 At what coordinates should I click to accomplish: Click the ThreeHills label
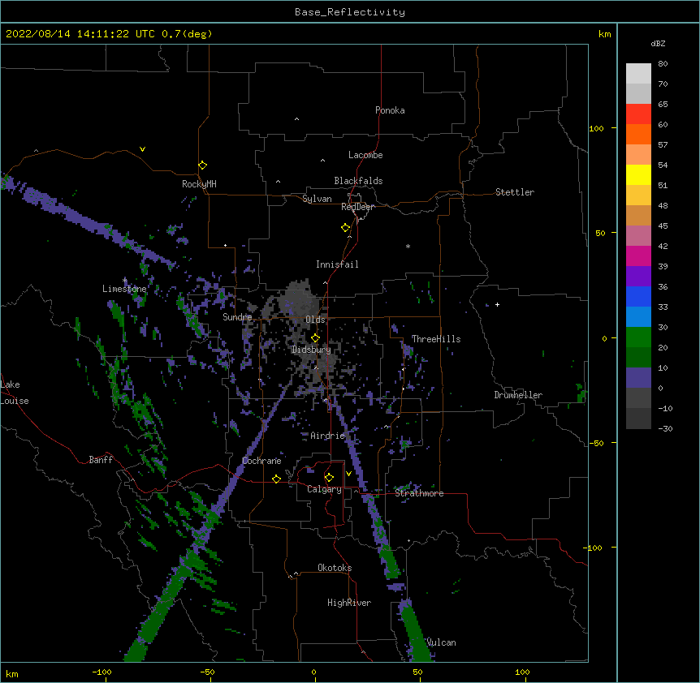click(x=436, y=339)
